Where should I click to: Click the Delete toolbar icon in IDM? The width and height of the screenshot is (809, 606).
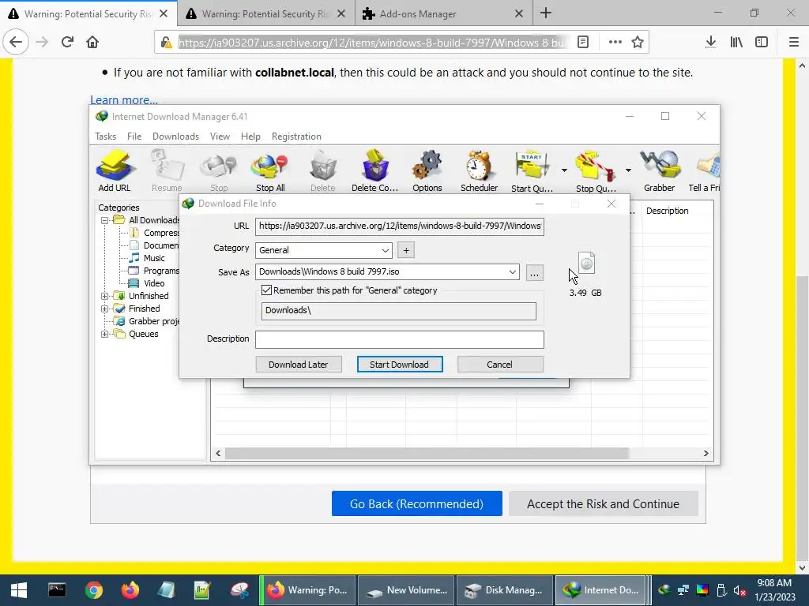click(323, 171)
